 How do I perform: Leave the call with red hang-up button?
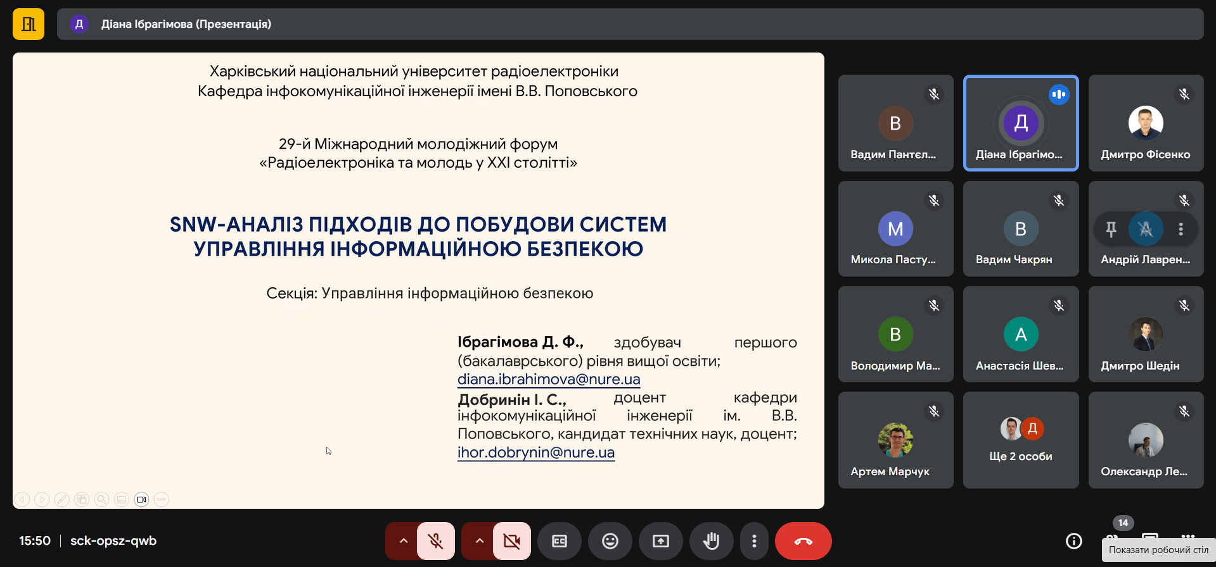point(803,541)
